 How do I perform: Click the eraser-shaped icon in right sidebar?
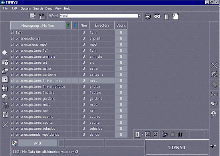[214, 85]
